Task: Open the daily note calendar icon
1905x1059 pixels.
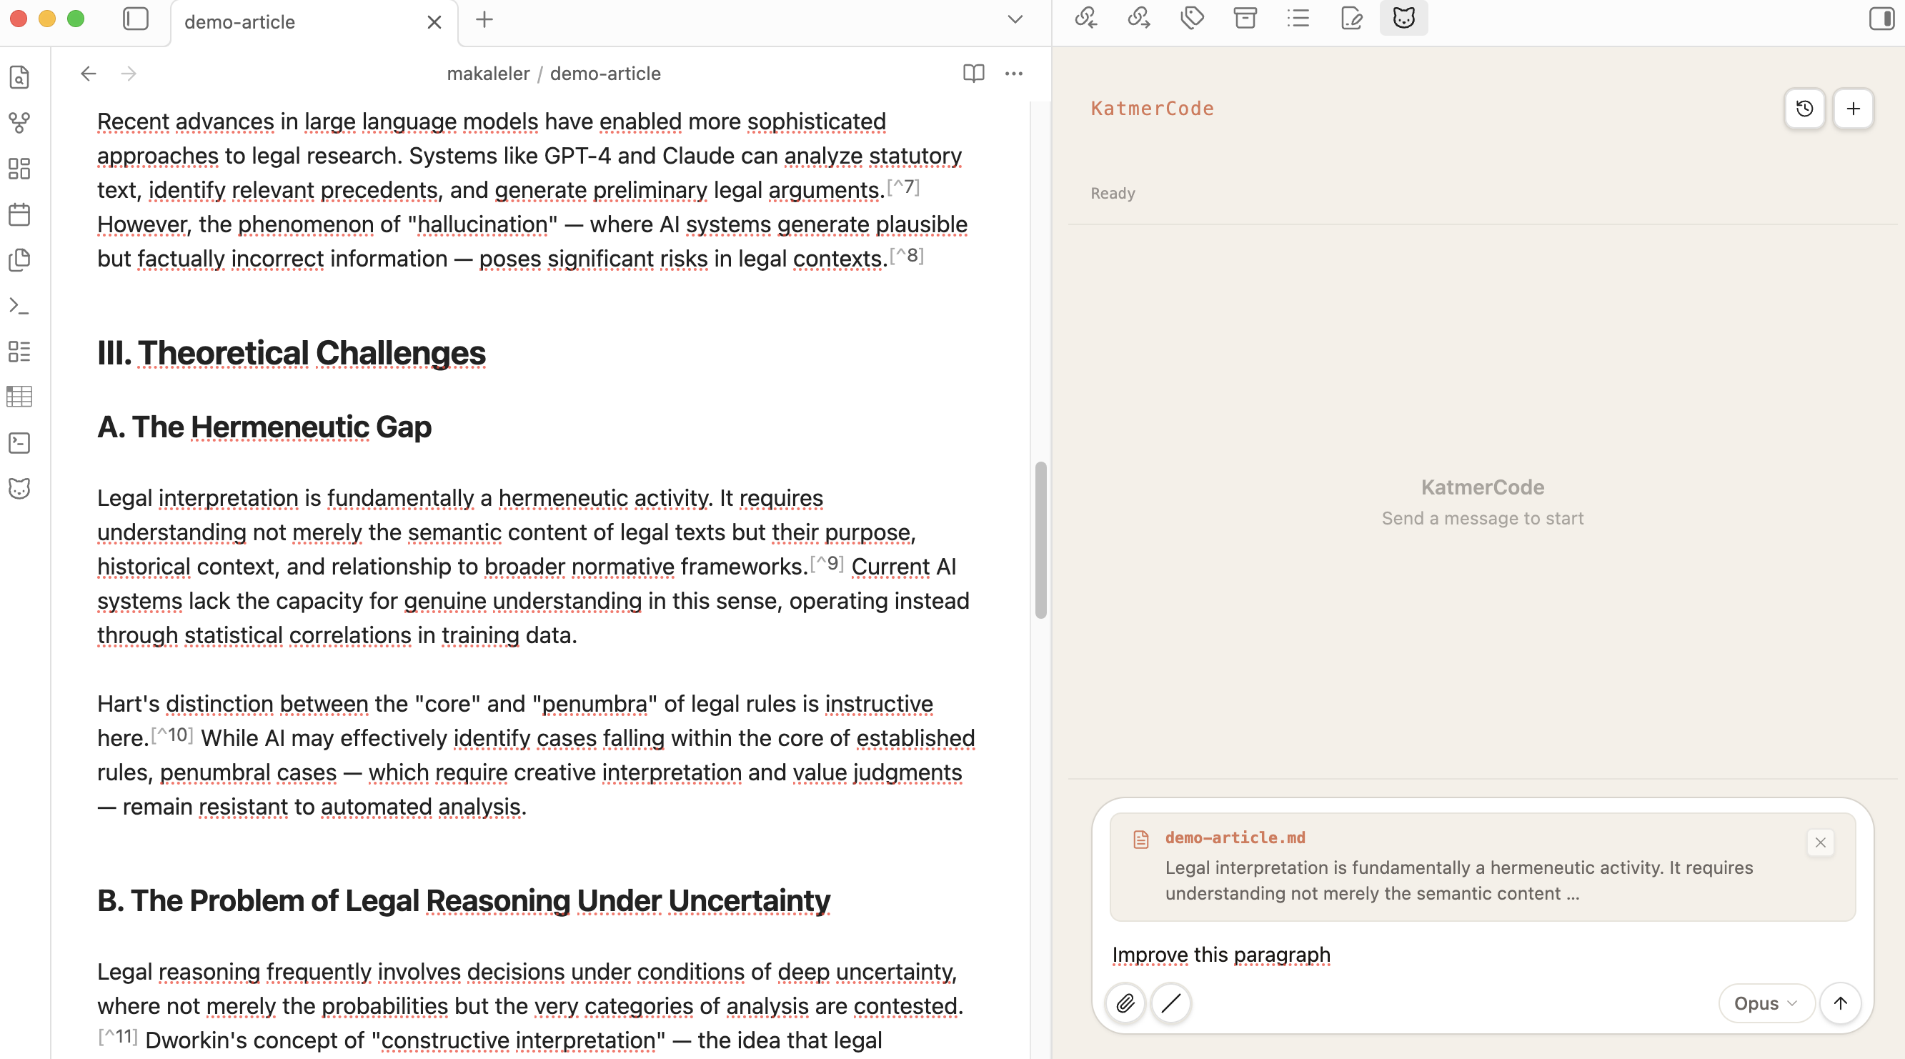Action: click(x=19, y=214)
